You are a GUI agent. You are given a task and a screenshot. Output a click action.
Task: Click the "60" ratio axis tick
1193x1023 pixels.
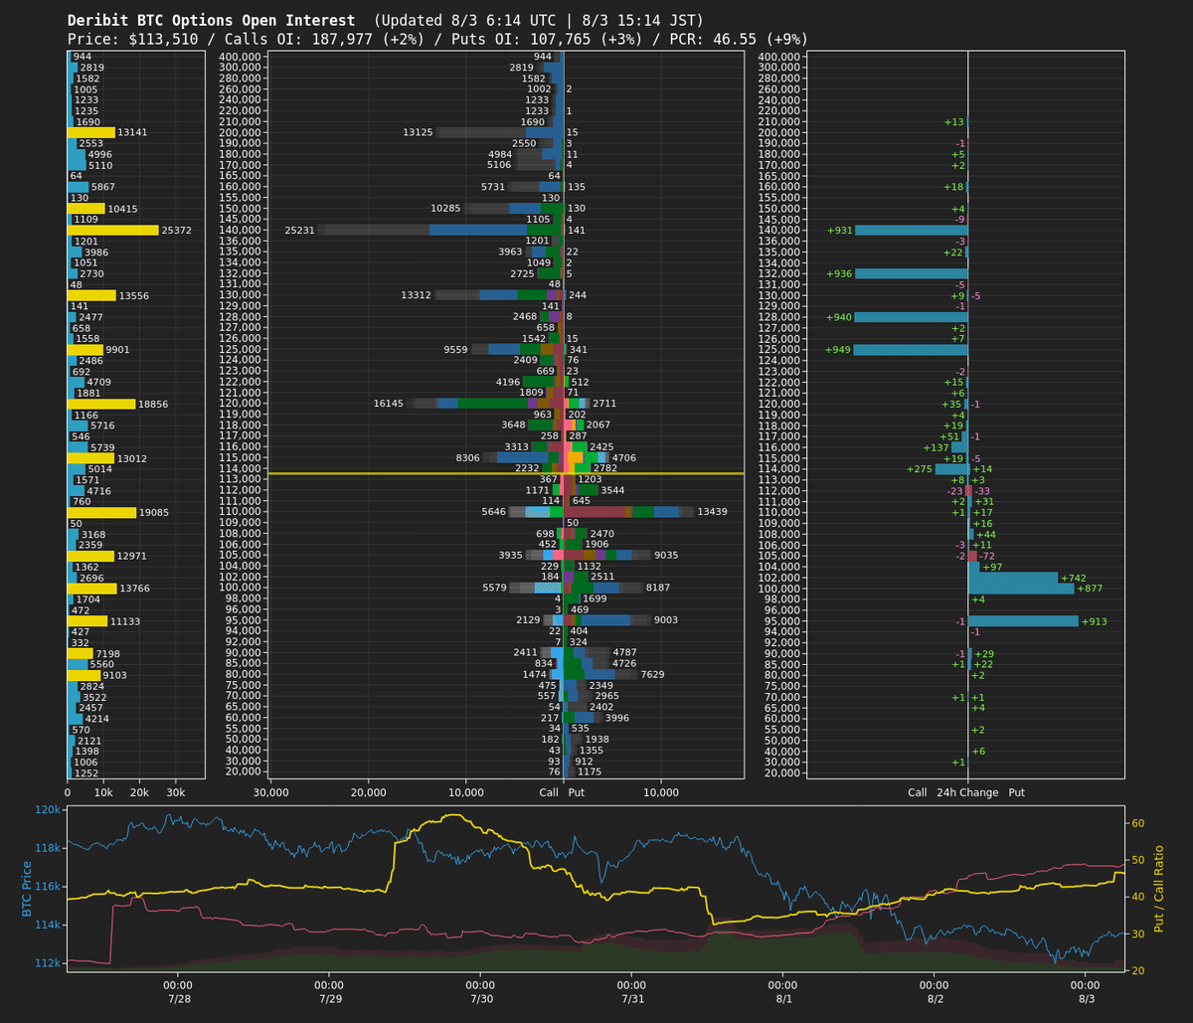point(1138,824)
